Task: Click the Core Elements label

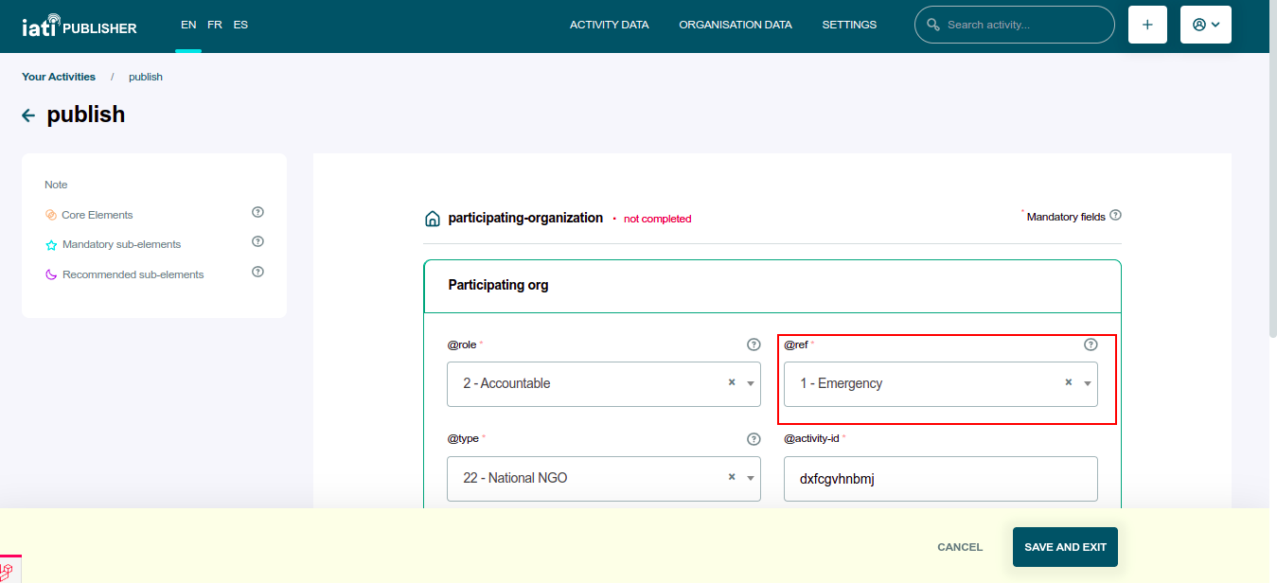Action: coord(98,215)
